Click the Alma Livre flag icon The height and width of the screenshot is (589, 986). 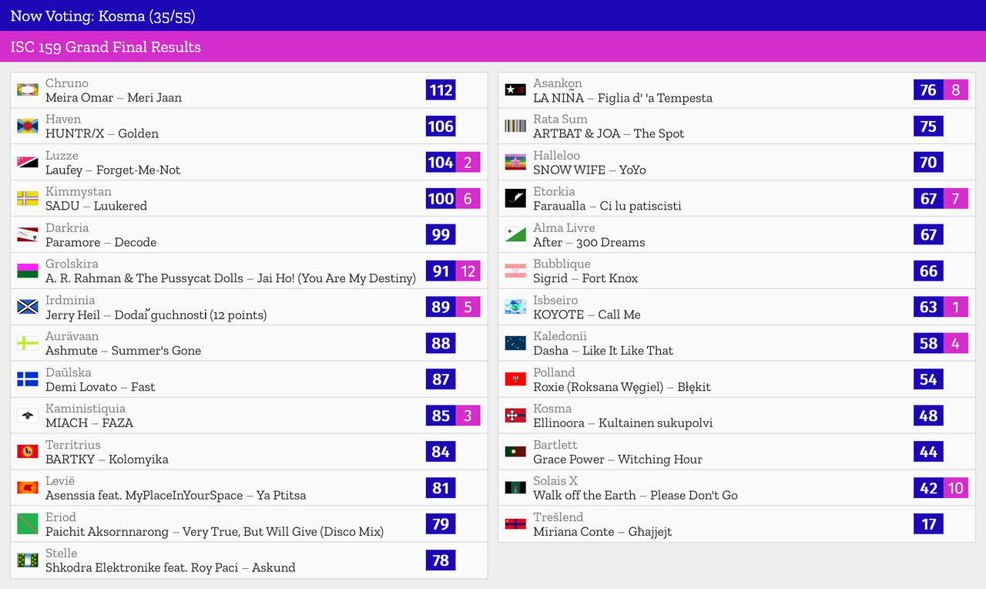click(515, 235)
